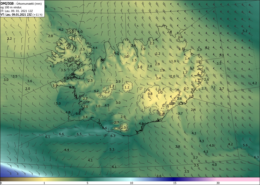Viewport: 260px width, 185px height.
Task: Click the "15" tick label on color scale
Action: tap(175, 183)
